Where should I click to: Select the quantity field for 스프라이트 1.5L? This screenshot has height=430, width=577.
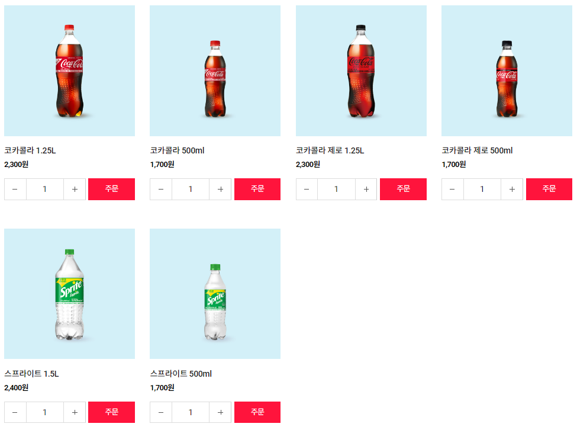pyautogui.click(x=44, y=412)
